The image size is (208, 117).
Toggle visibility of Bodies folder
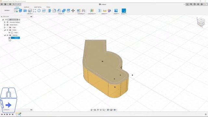7,30
